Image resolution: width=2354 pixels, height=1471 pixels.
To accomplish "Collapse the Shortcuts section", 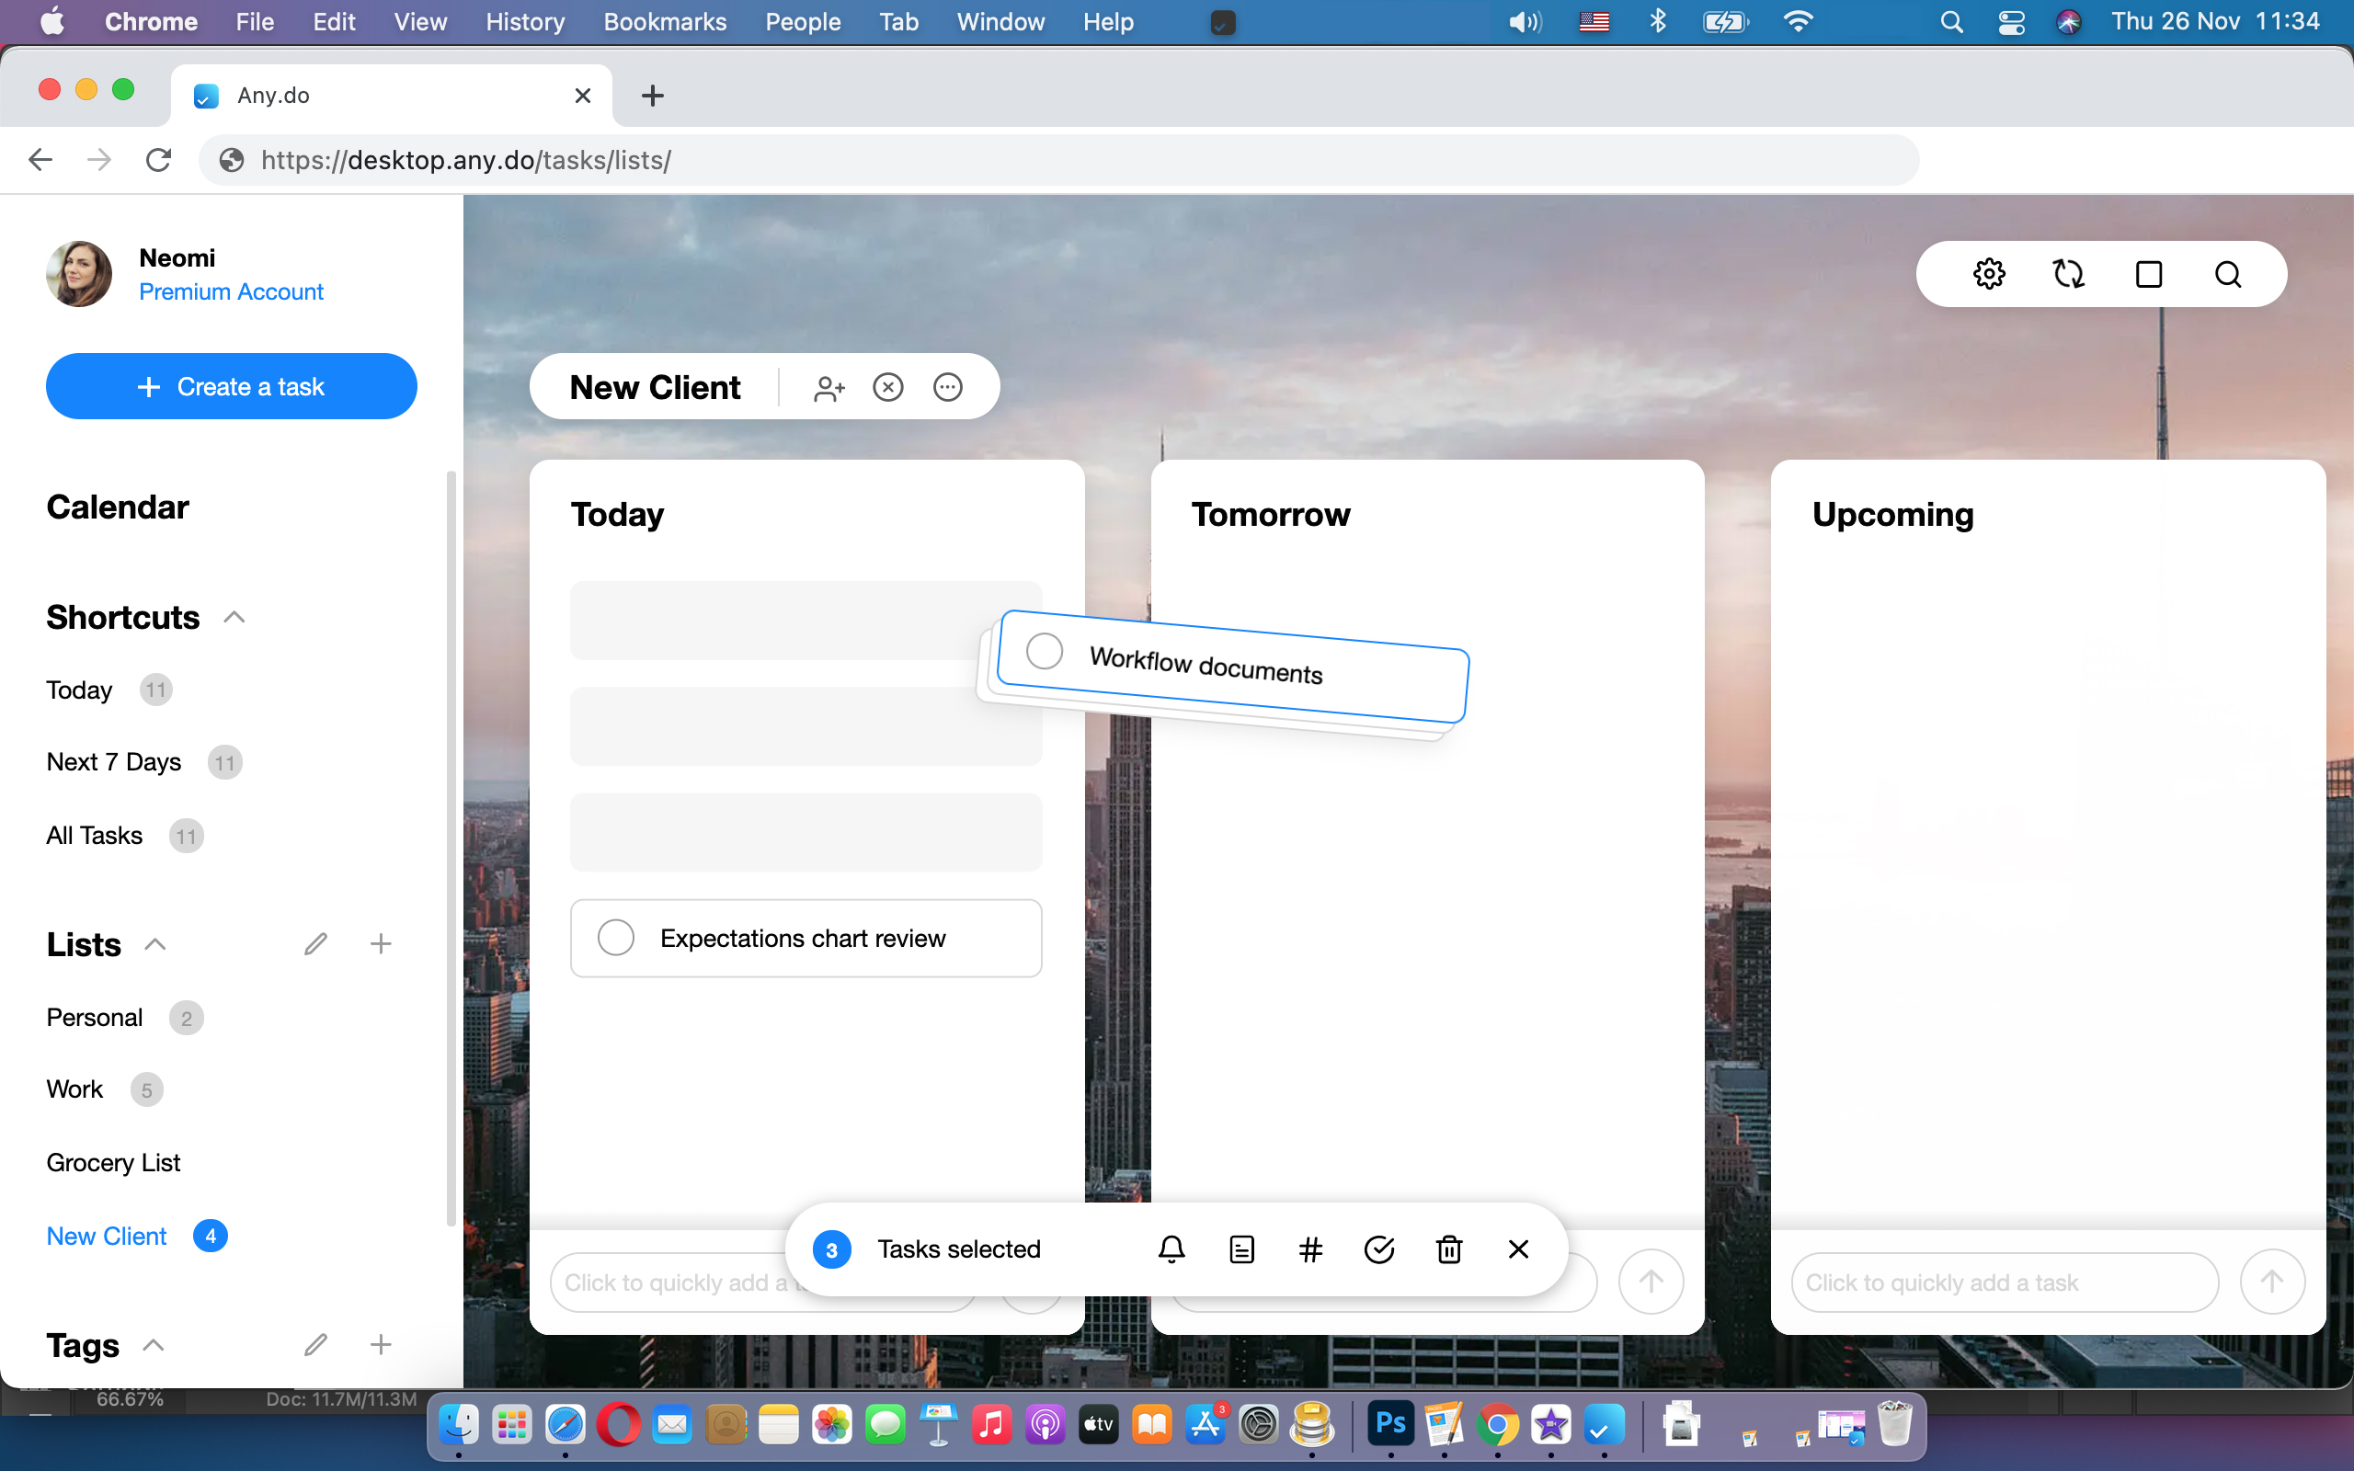I will click(234, 618).
